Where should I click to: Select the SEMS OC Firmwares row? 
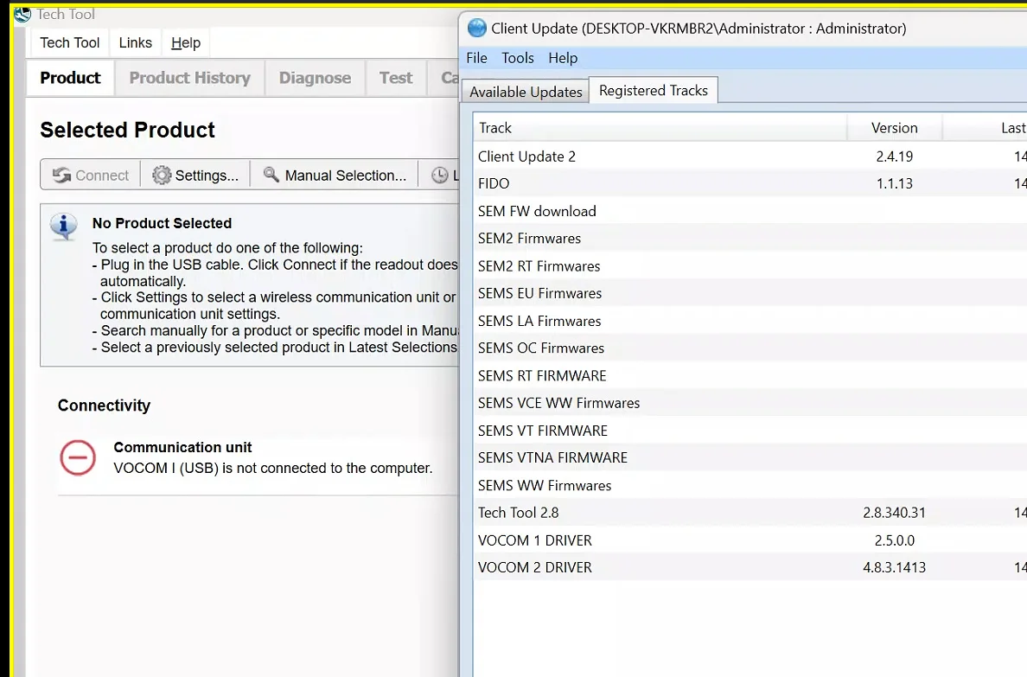click(x=750, y=348)
